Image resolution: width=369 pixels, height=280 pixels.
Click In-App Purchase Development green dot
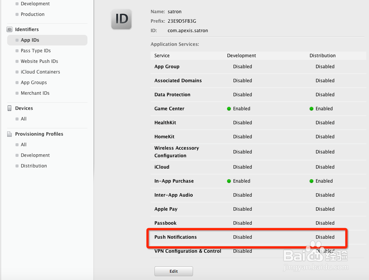(229, 181)
